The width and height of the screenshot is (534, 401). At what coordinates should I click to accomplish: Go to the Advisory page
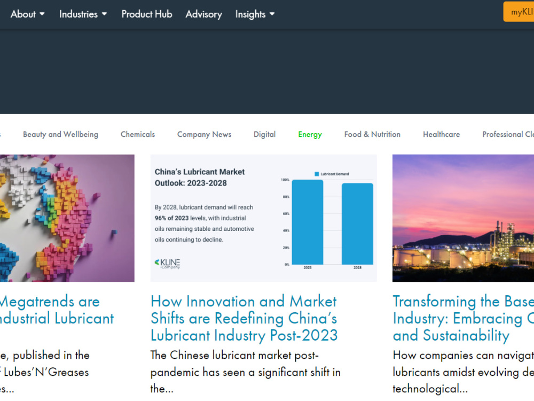[x=203, y=14]
